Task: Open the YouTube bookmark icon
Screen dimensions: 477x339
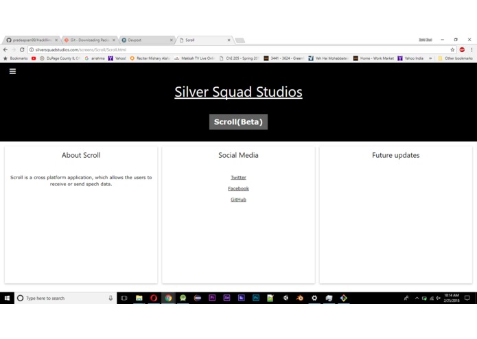Action: tap(34, 58)
